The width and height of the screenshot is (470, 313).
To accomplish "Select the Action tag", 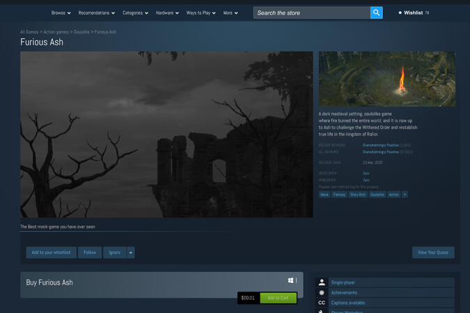I will pos(394,194).
